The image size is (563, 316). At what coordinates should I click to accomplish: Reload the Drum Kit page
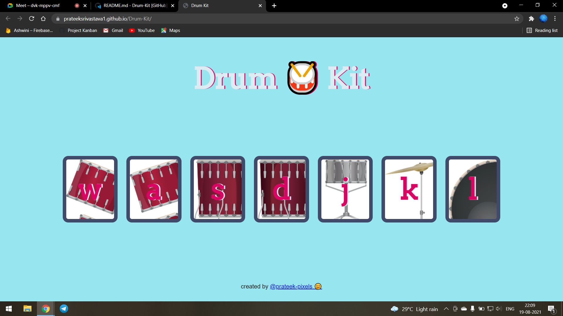32,19
